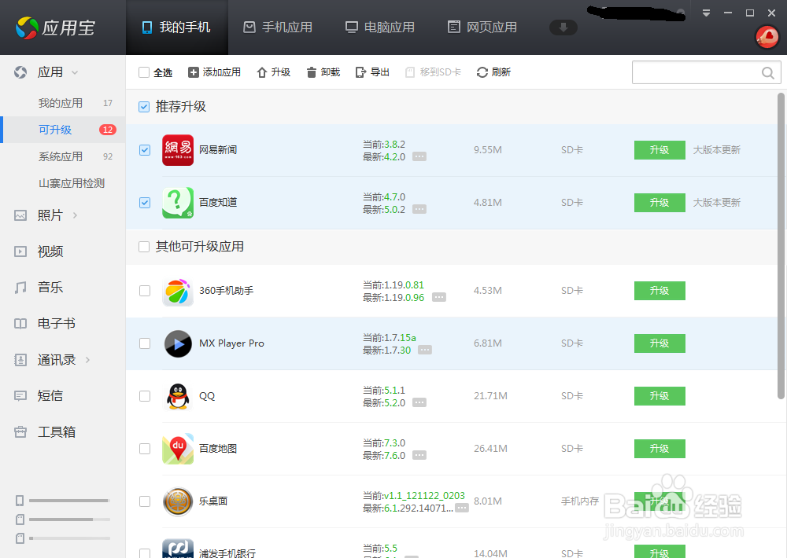Expand the 照片 sidebar section
Screen dimensions: 787x558
tap(76, 215)
